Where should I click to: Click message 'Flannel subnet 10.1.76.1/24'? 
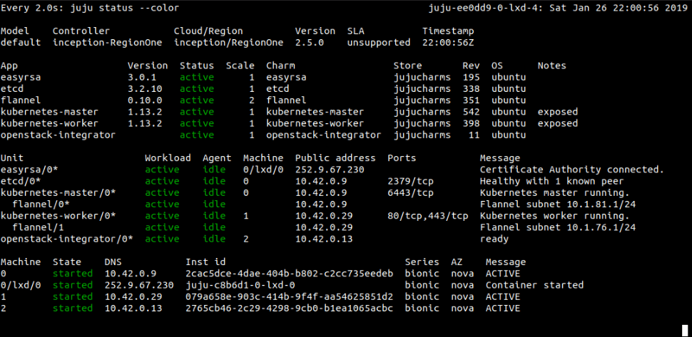tap(557, 227)
